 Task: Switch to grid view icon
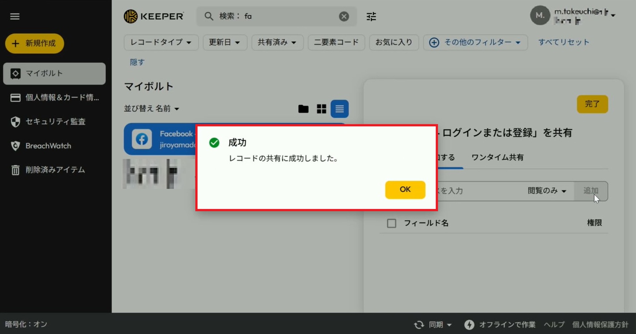pos(321,109)
